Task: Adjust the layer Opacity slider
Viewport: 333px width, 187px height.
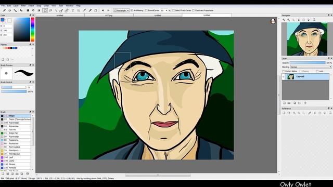Action: (308, 63)
